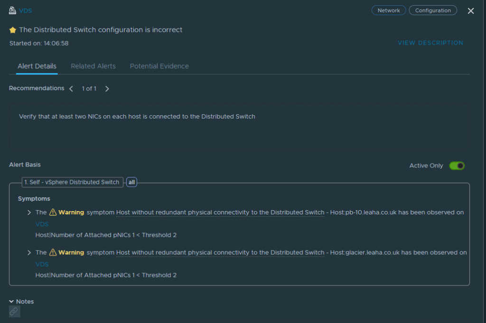The height and width of the screenshot is (323, 486).
Task: Open the VDS link in the header
Action: 26,11
